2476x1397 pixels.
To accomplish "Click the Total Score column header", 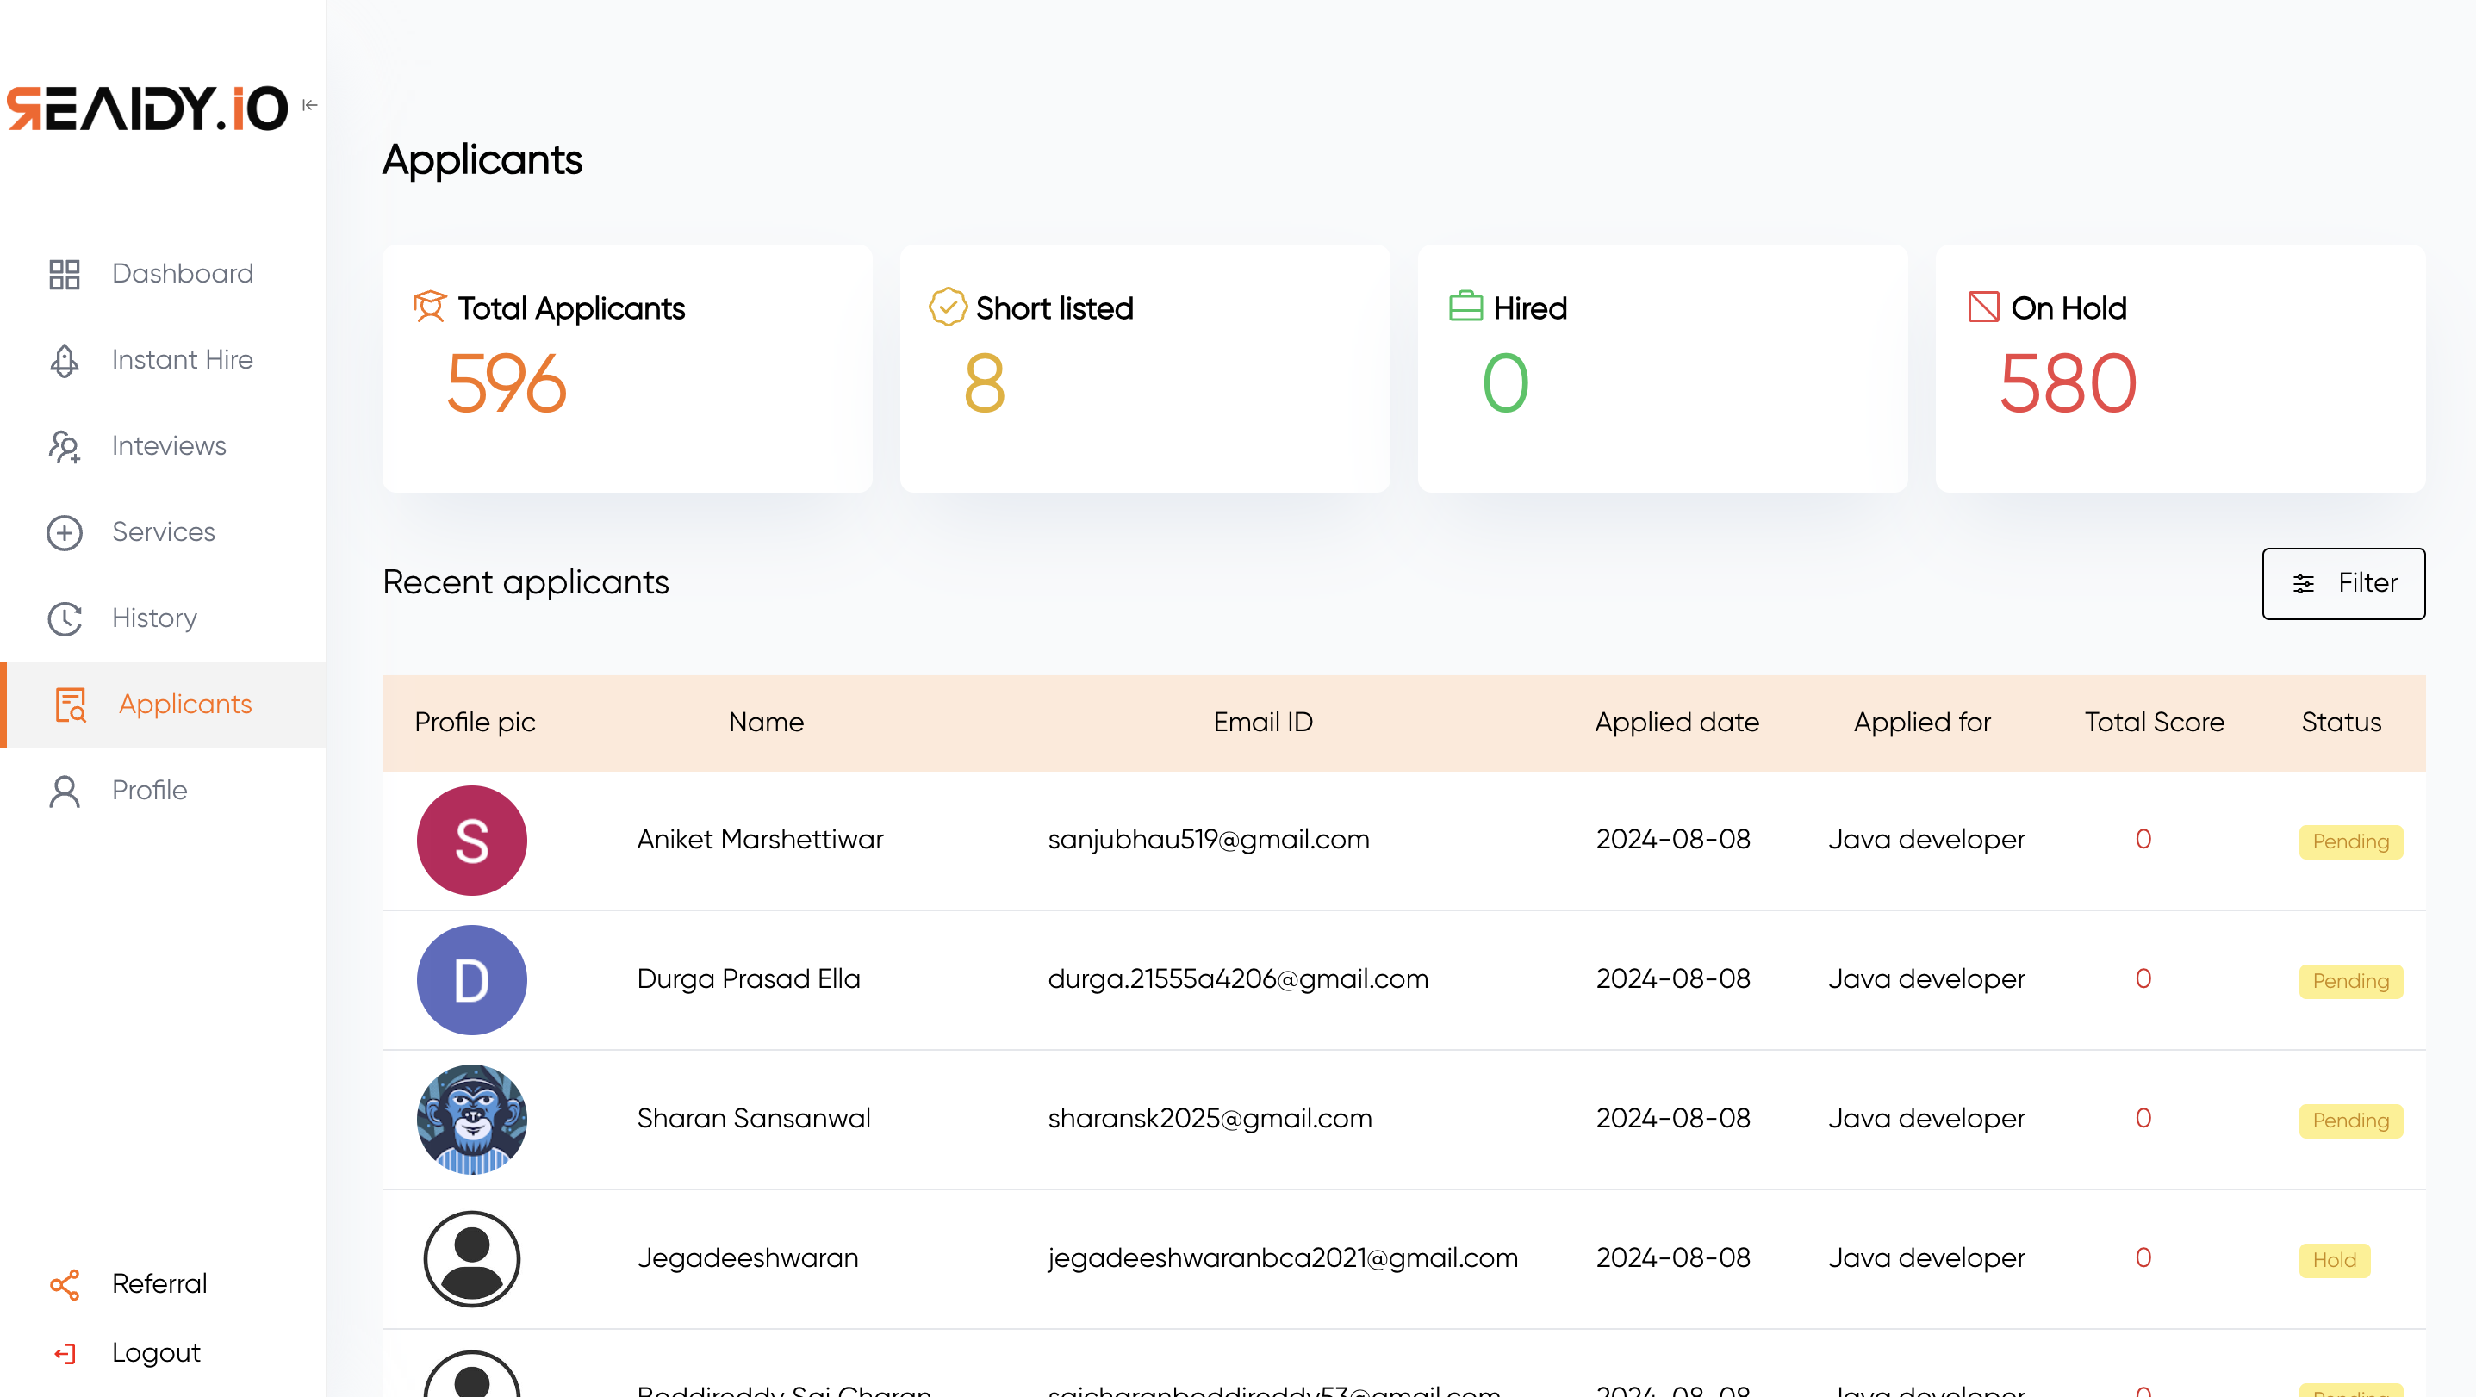I will coord(2154,723).
